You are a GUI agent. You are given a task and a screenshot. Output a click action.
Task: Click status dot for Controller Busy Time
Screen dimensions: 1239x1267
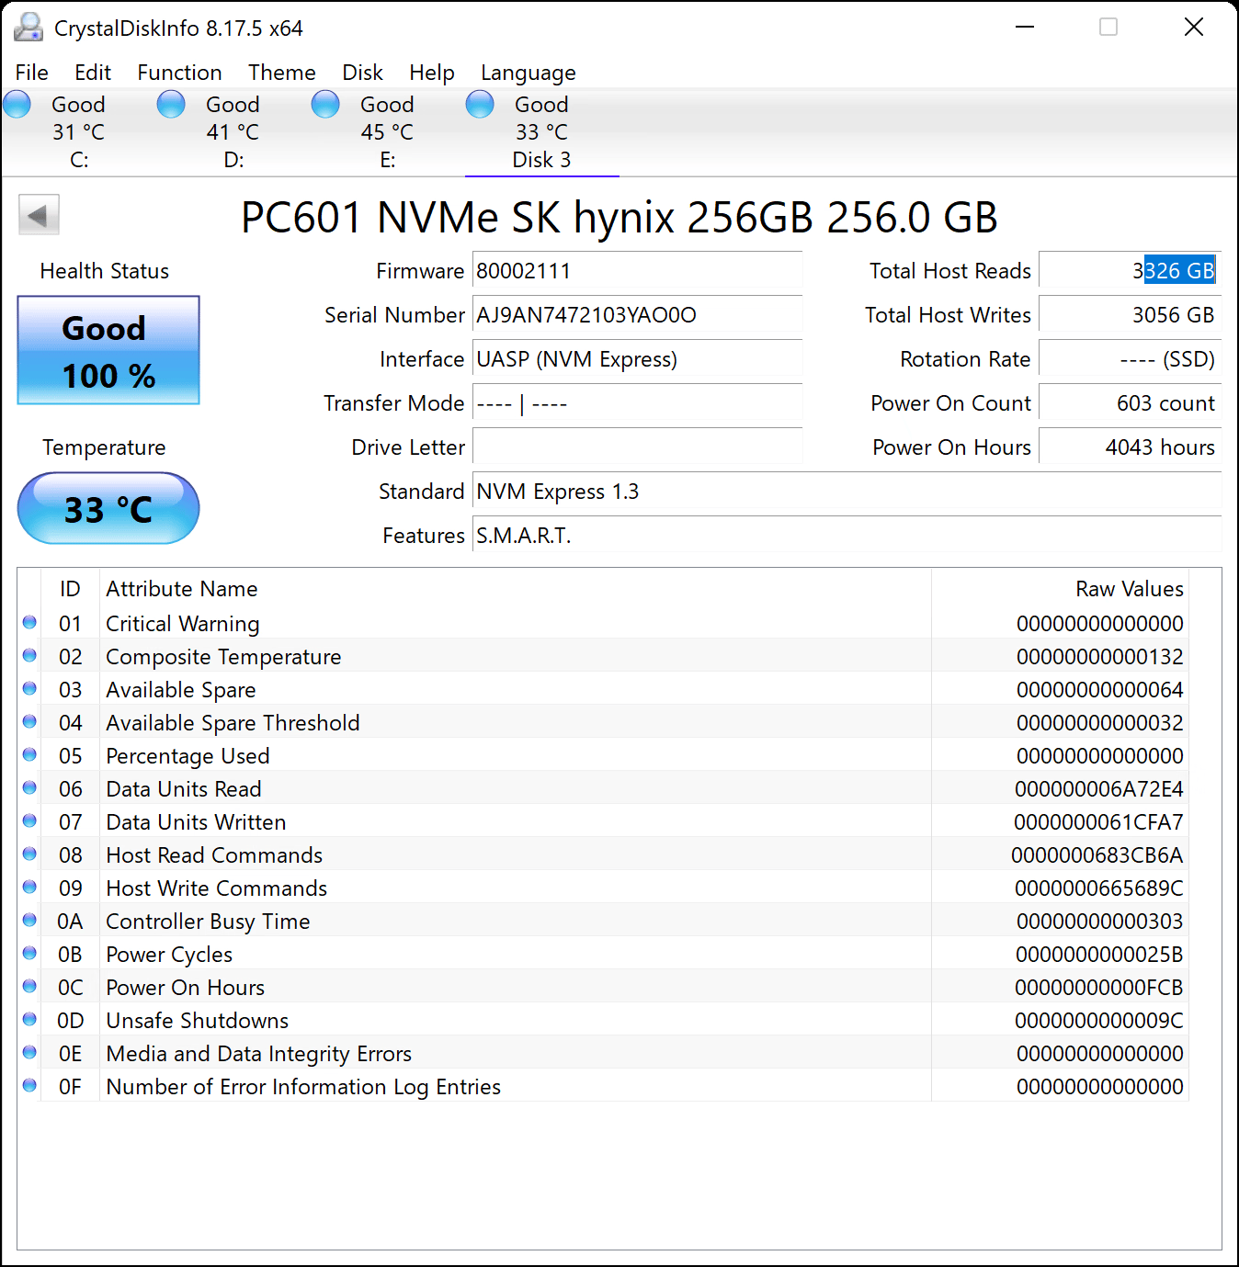(x=29, y=921)
